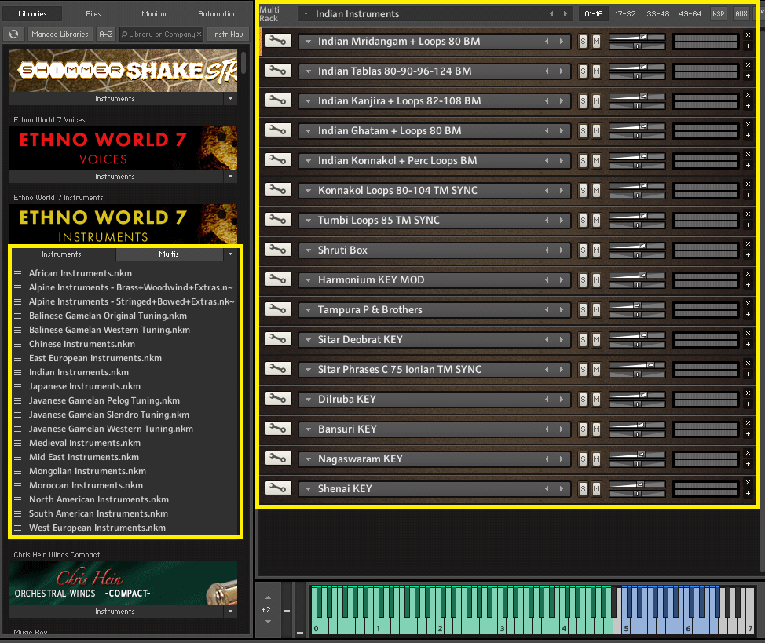This screenshot has height=643, width=765.
Task: Mute the Sitar Phrases C 75 instrument
Action: (596, 370)
